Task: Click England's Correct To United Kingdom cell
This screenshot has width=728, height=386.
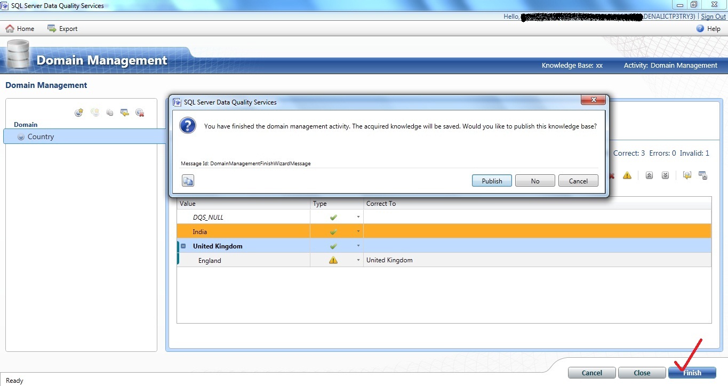Action: (x=537, y=260)
